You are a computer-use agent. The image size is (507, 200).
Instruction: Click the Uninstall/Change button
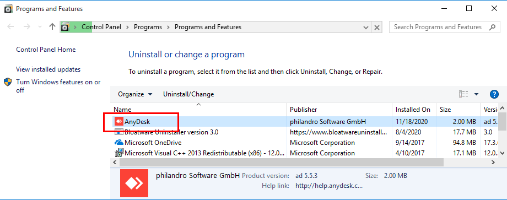[x=188, y=94]
